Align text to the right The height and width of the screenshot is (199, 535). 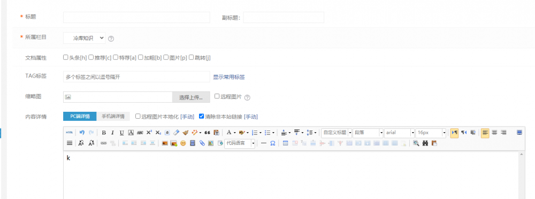click(x=503, y=133)
